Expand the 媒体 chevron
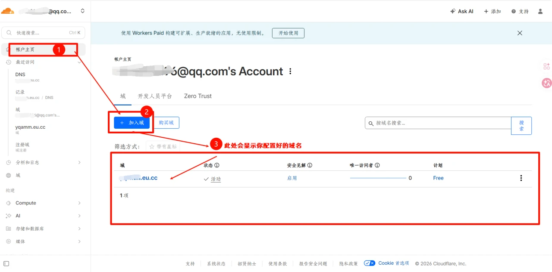This screenshot has width=552, height=272. click(x=79, y=242)
